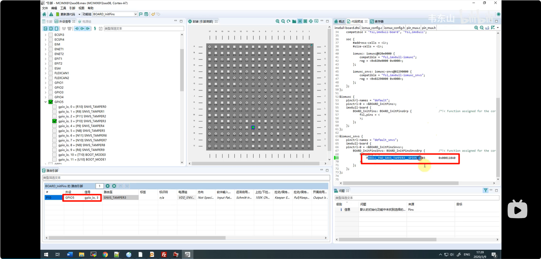
Task: Check gpio_io, 0 SNVS_TAMPER0 checkbox
Action: click(55, 107)
